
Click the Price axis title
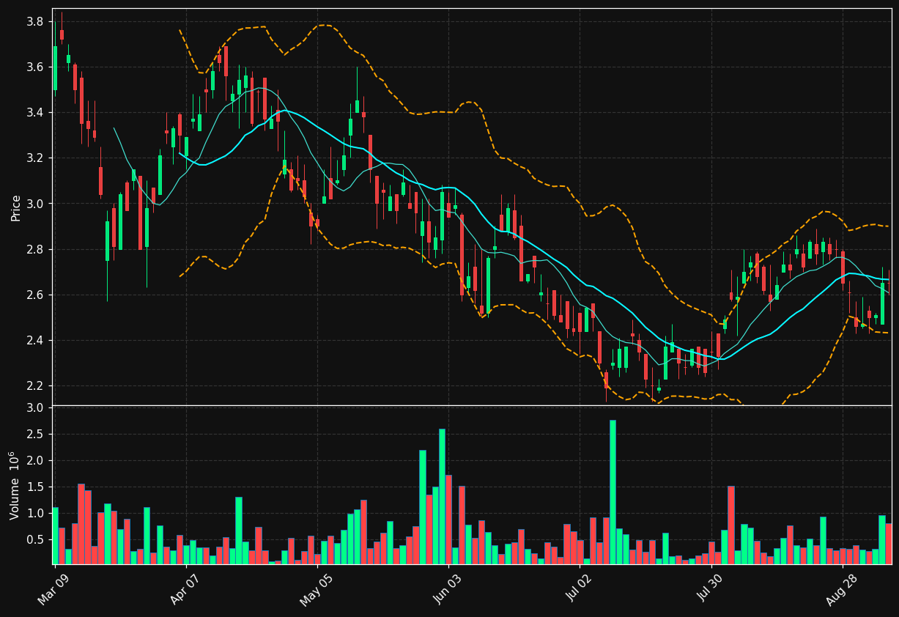(x=16, y=208)
